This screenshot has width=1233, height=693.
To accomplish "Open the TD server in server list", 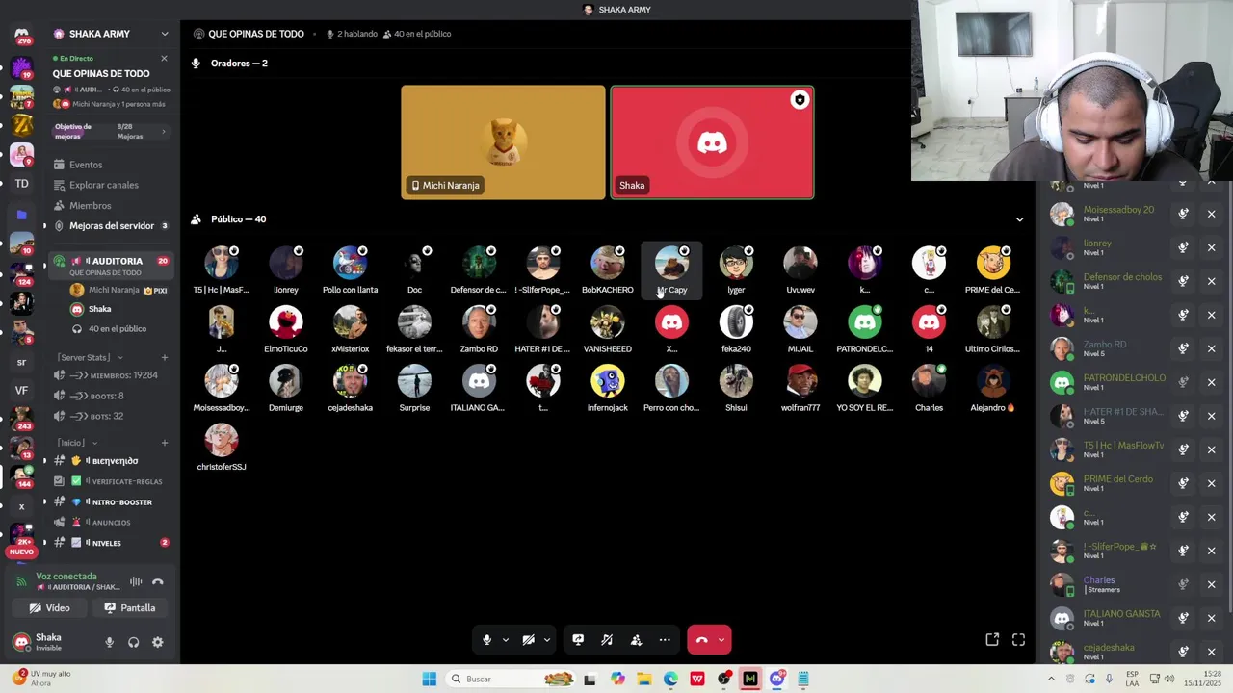I will (x=21, y=184).
